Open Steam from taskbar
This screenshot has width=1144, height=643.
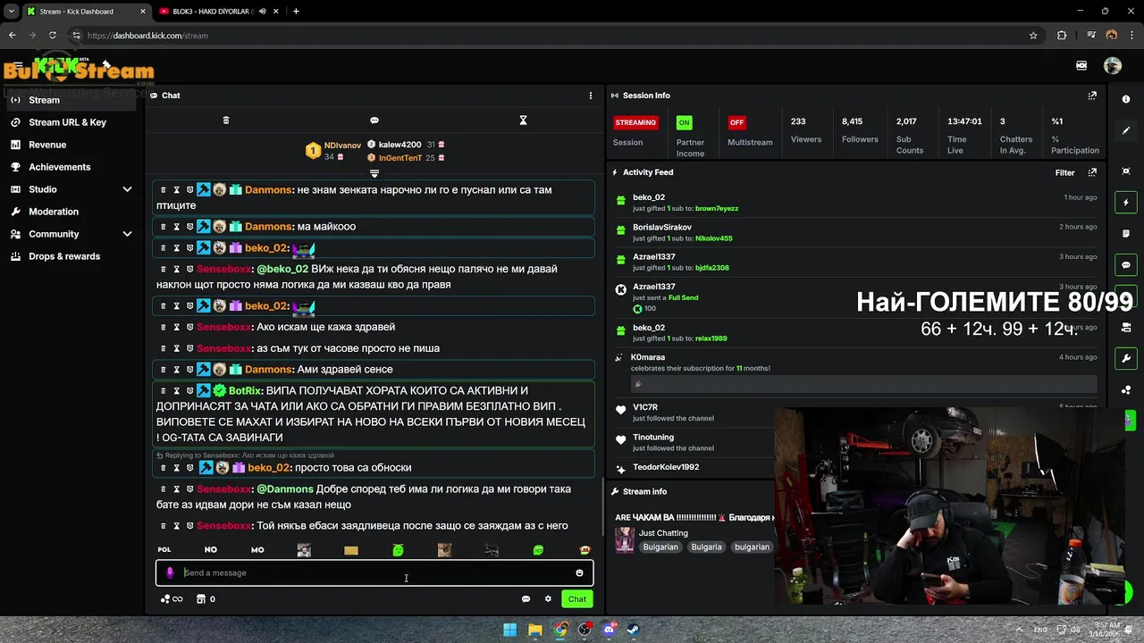(635, 630)
